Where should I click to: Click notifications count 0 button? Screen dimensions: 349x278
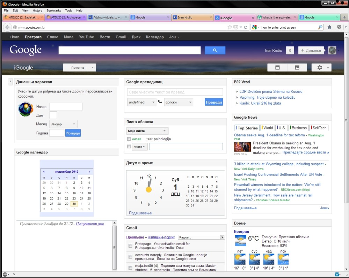pos(290,51)
